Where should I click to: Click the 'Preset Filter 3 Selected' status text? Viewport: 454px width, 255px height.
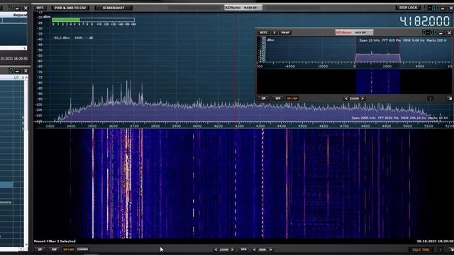[55, 241]
